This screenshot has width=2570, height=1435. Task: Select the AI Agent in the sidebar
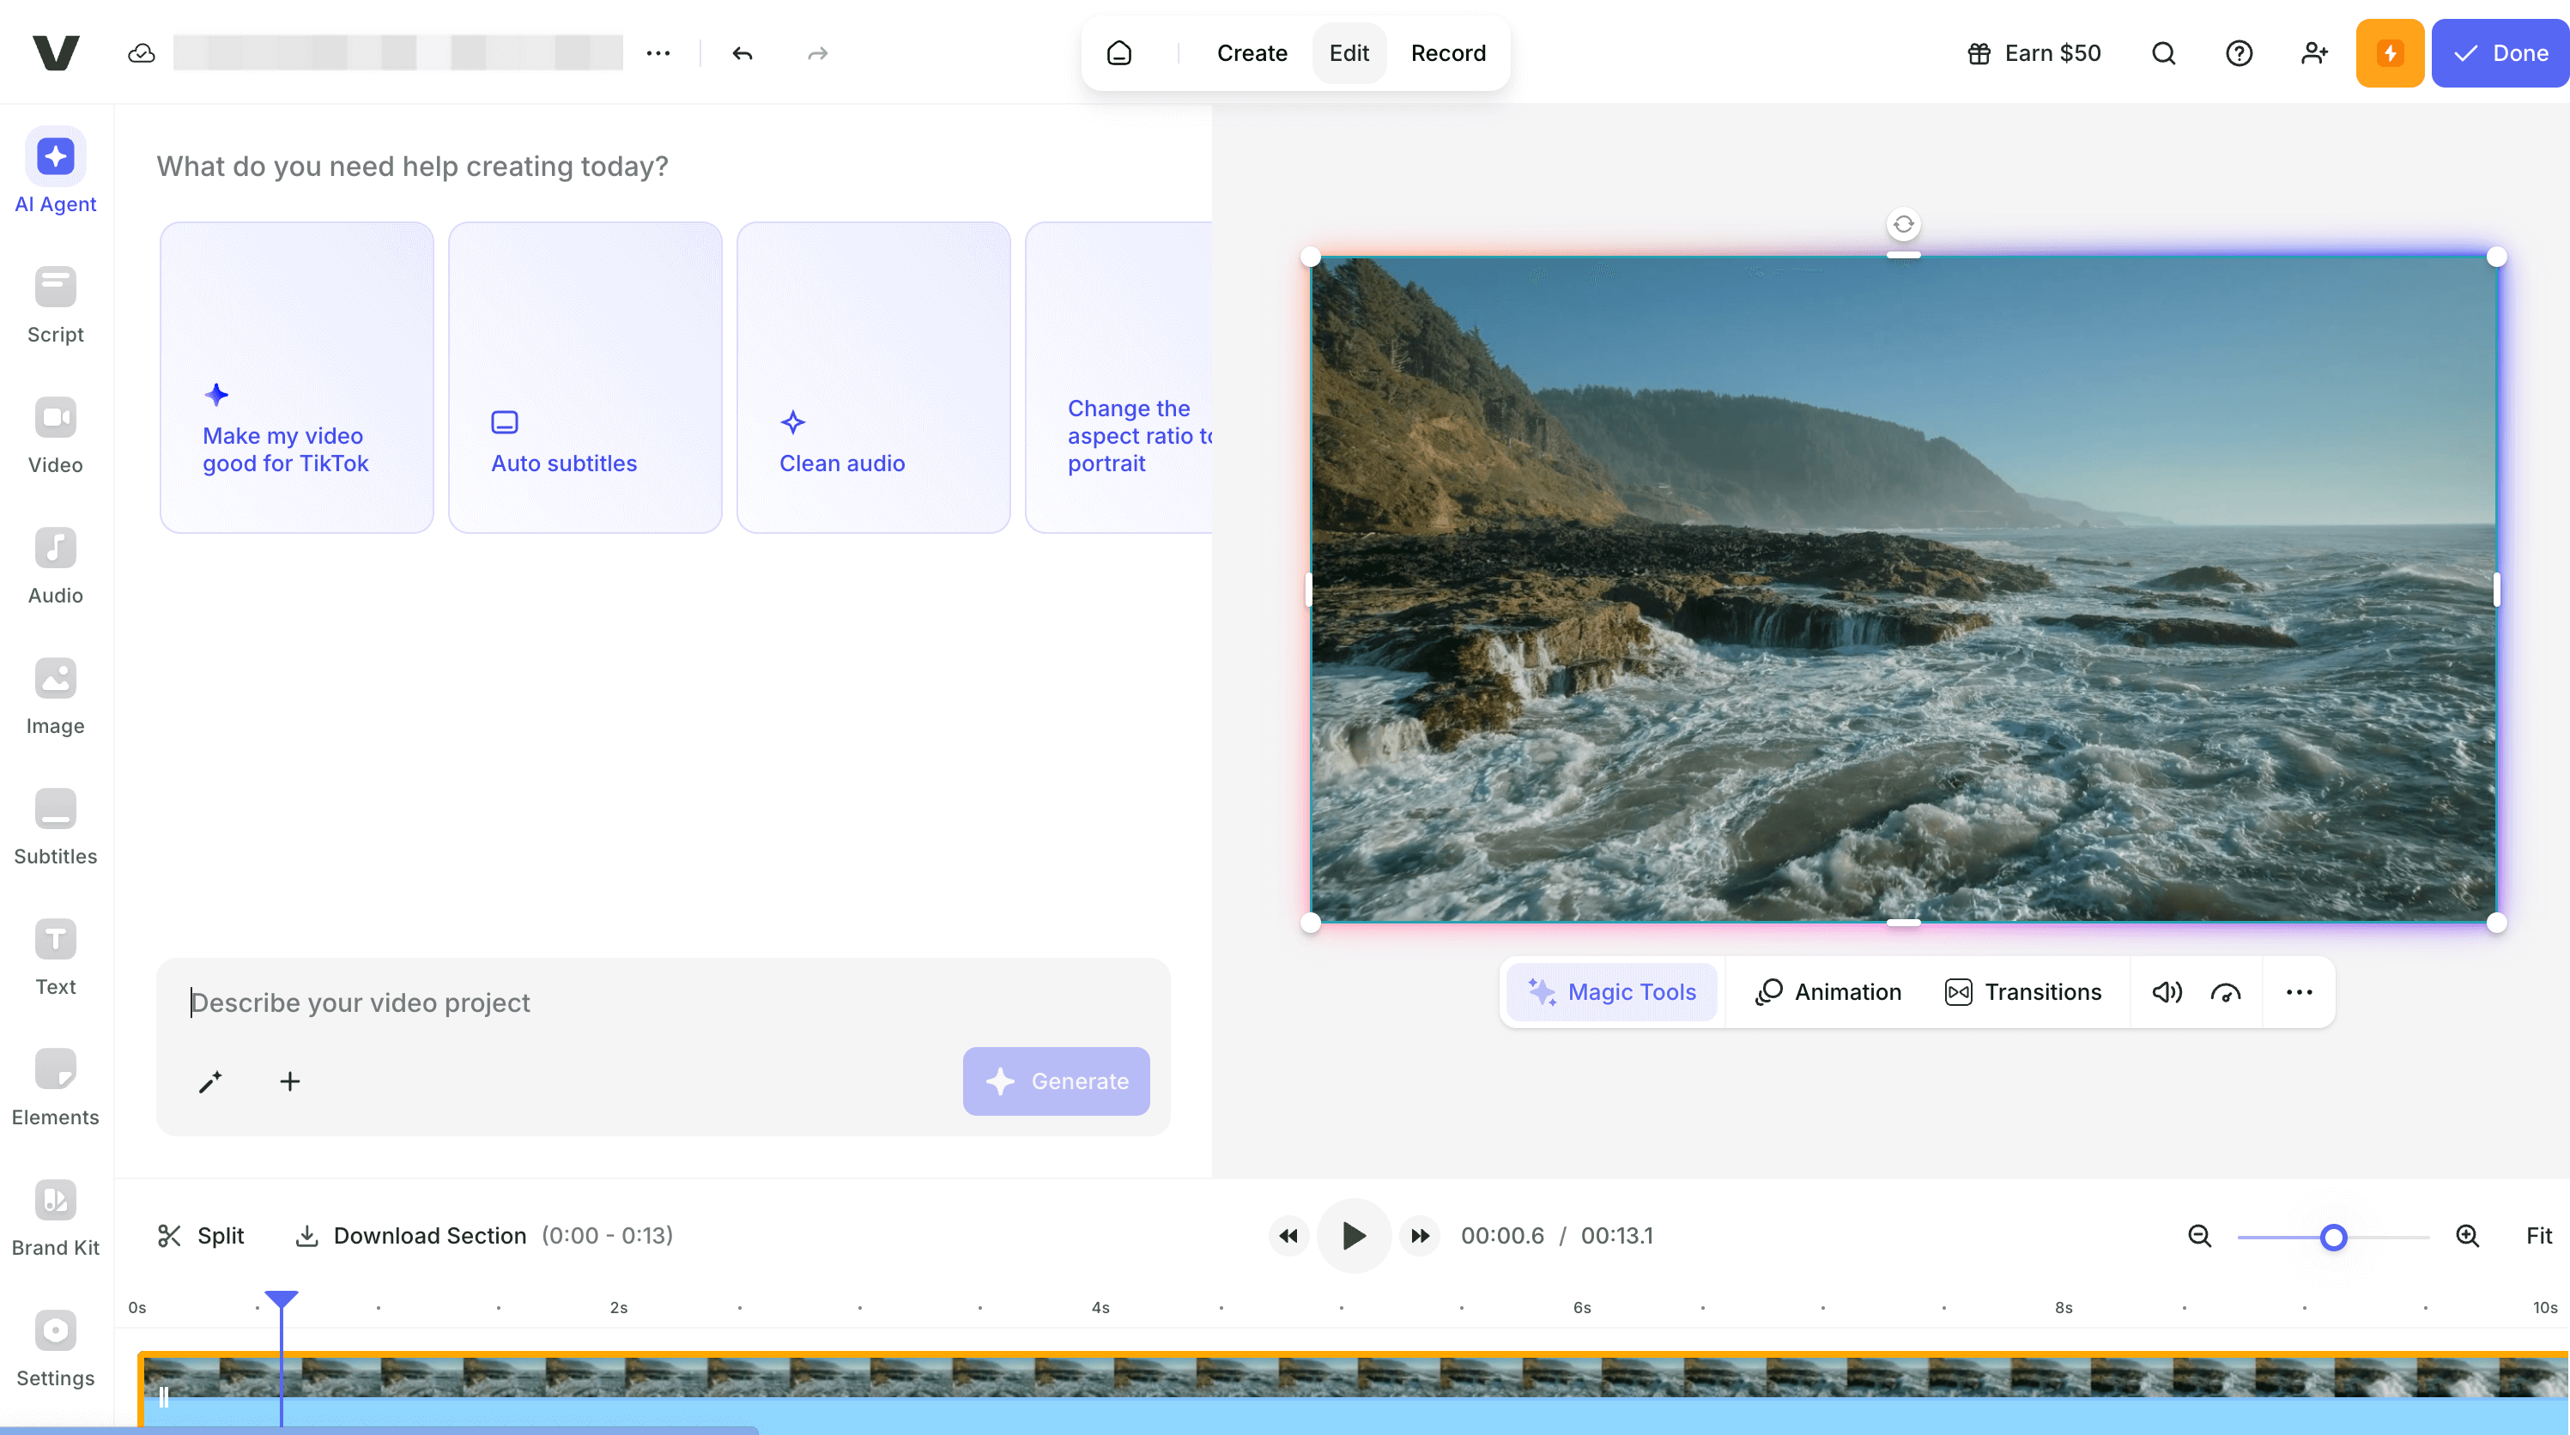(55, 170)
